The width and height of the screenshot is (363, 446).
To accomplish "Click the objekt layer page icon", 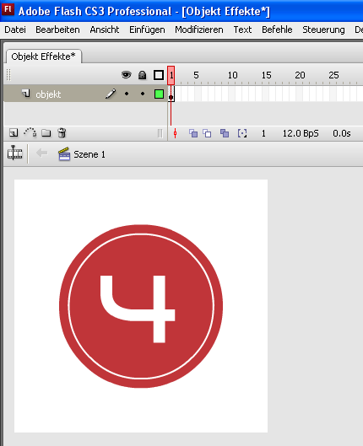I will point(26,94).
